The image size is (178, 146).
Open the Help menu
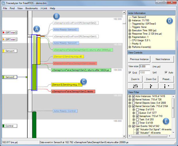53,8
